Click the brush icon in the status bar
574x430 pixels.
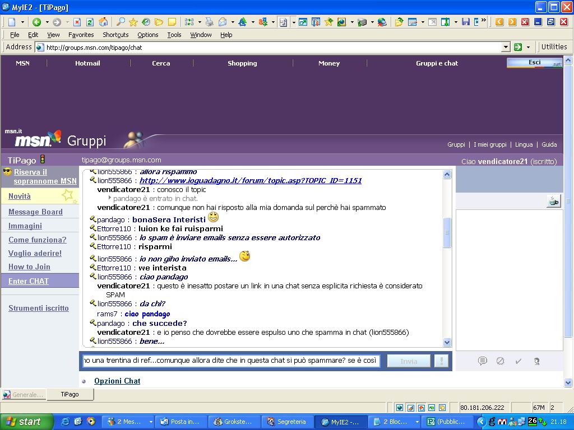point(410,408)
